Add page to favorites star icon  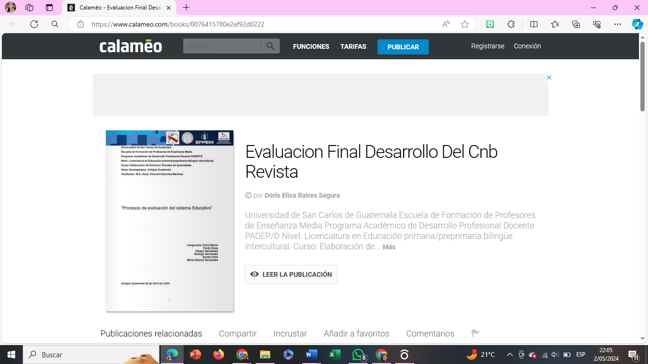pos(465,24)
